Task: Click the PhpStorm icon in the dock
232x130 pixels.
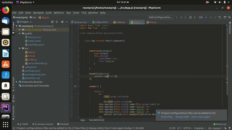Action: (6, 108)
